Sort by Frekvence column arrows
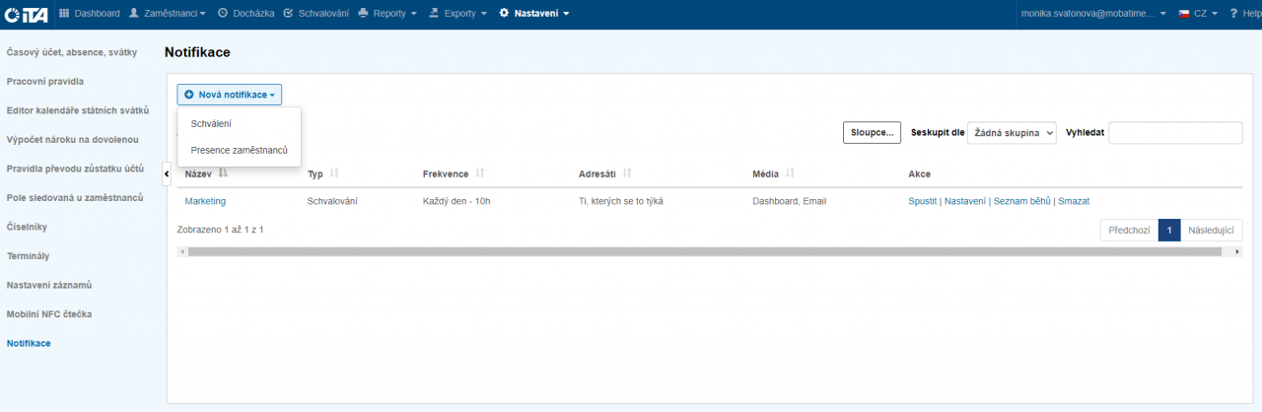Screen dimensions: 1262x412 480,173
